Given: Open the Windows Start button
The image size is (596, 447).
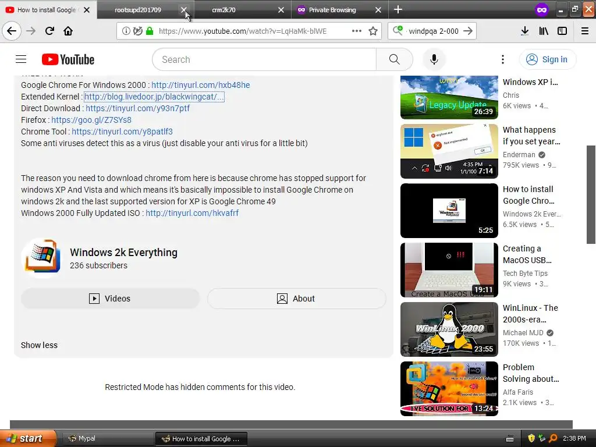Looking at the screenshot, I should (28, 438).
